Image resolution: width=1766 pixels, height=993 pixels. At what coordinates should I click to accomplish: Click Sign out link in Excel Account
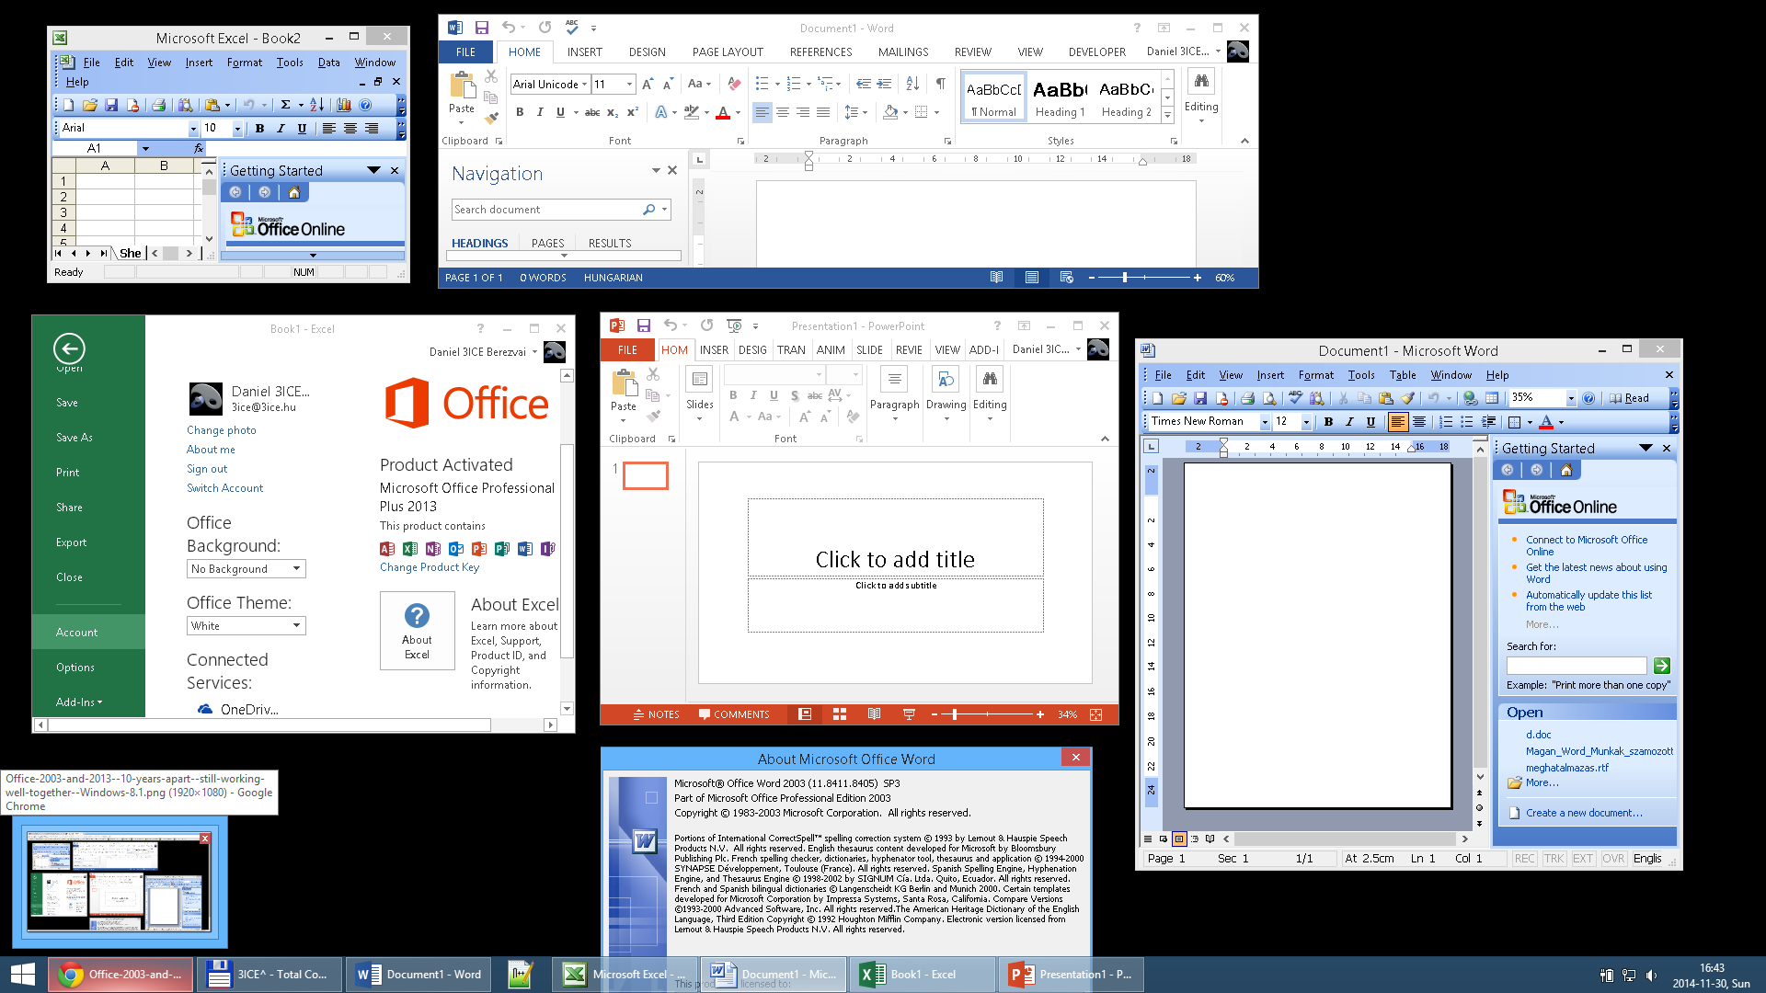pyautogui.click(x=207, y=469)
